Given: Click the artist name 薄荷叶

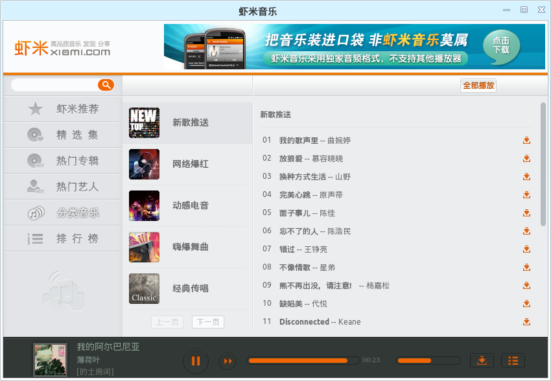Looking at the screenshot, I should [x=88, y=360].
